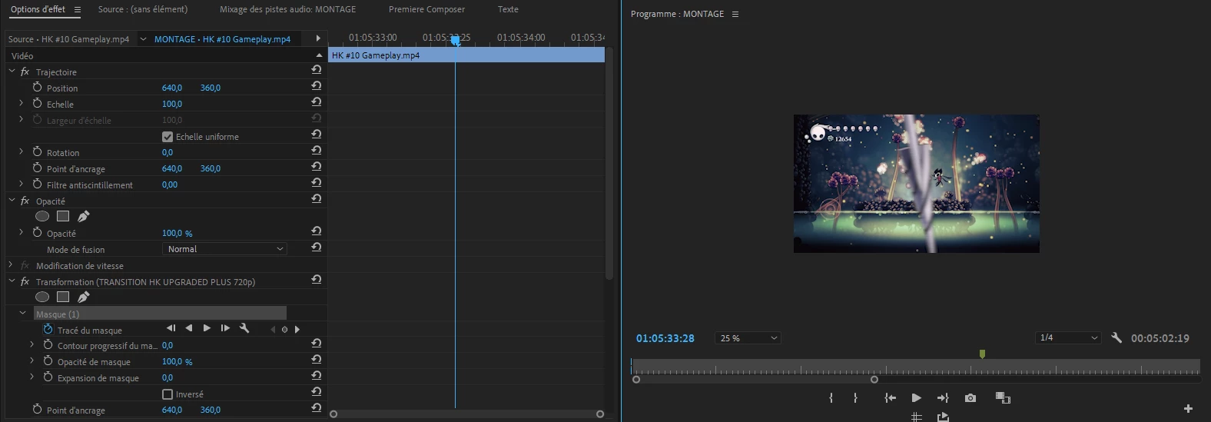Image resolution: width=1211 pixels, height=422 pixels.
Task: Edit Opacité value 100,0 %
Action: click(178, 233)
